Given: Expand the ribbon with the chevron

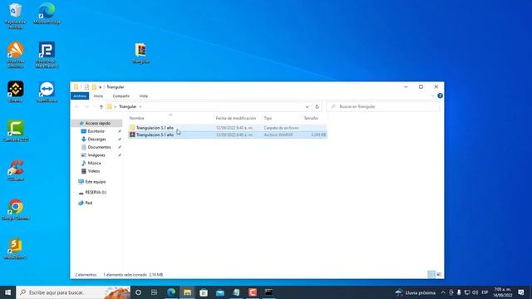Looking at the screenshot, I should pyautogui.click(x=432, y=96).
